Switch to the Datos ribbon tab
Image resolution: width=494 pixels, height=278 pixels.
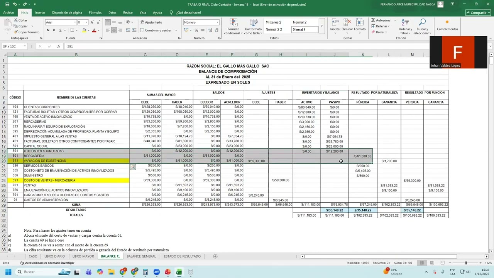click(112, 13)
